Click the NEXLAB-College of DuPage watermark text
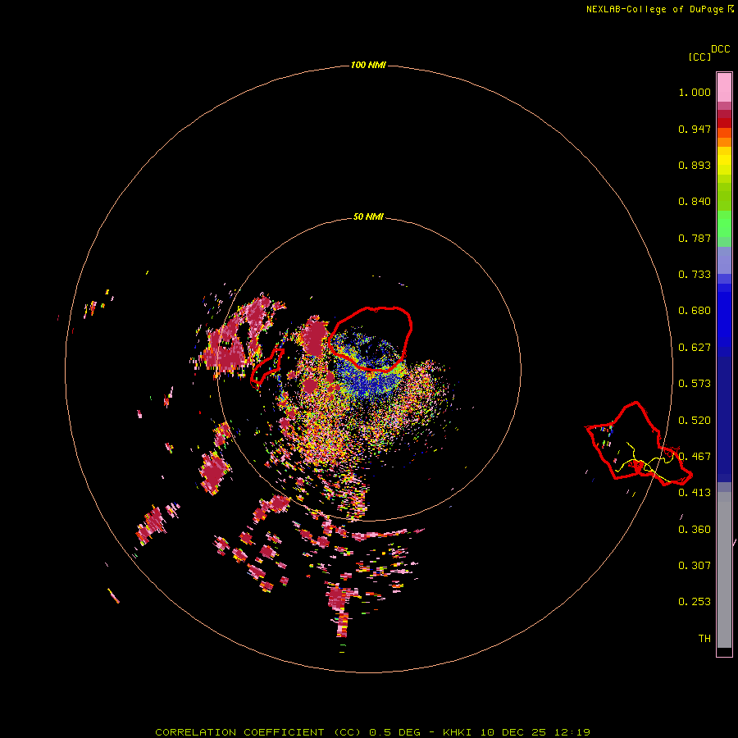Screen dimensions: 738x738 pyautogui.click(x=659, y=9)
